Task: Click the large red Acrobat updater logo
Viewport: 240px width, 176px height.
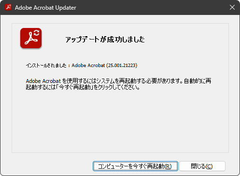Action: (31, 38)
